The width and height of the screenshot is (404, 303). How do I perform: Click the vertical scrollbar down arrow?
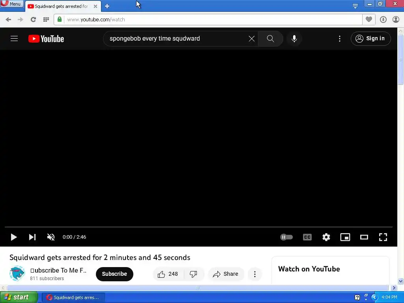[x=401, y=281]
